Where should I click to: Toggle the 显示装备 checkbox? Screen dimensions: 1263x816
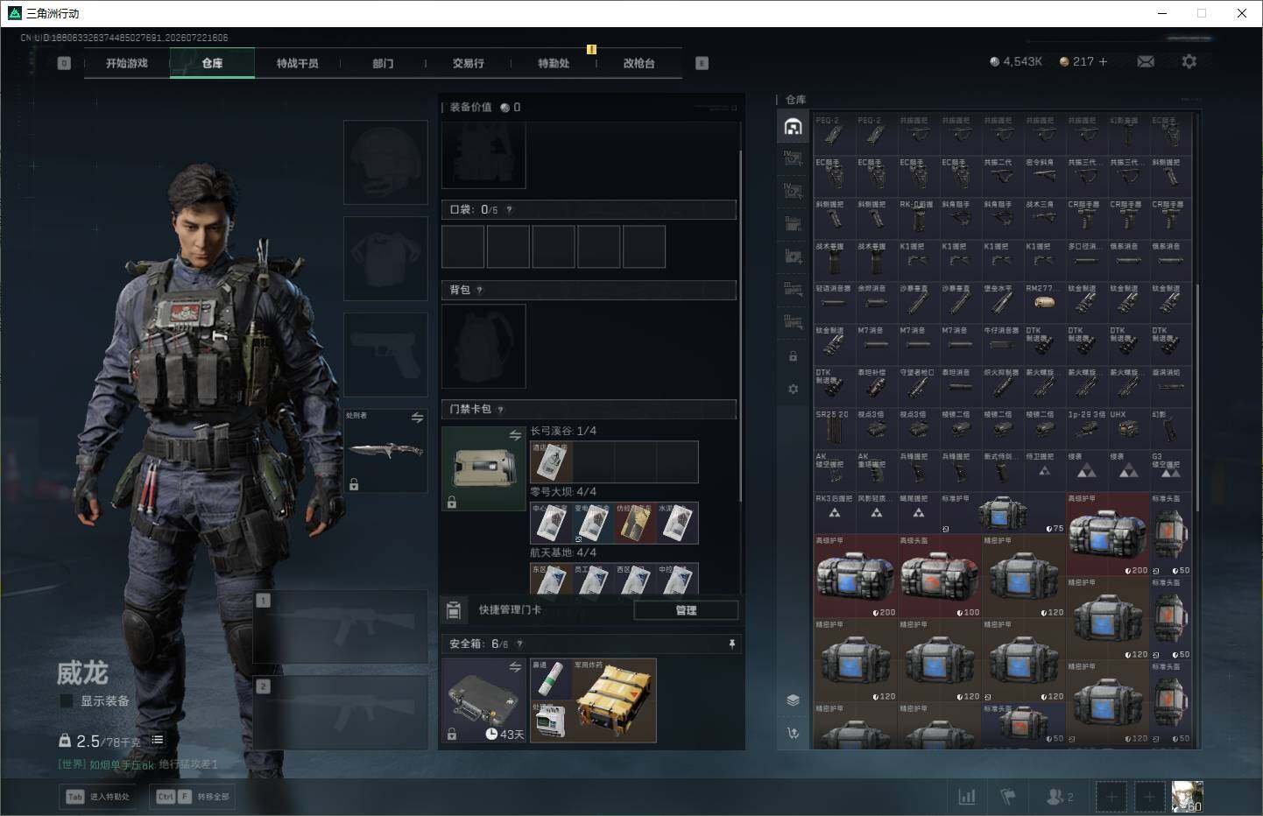point(66,700)
